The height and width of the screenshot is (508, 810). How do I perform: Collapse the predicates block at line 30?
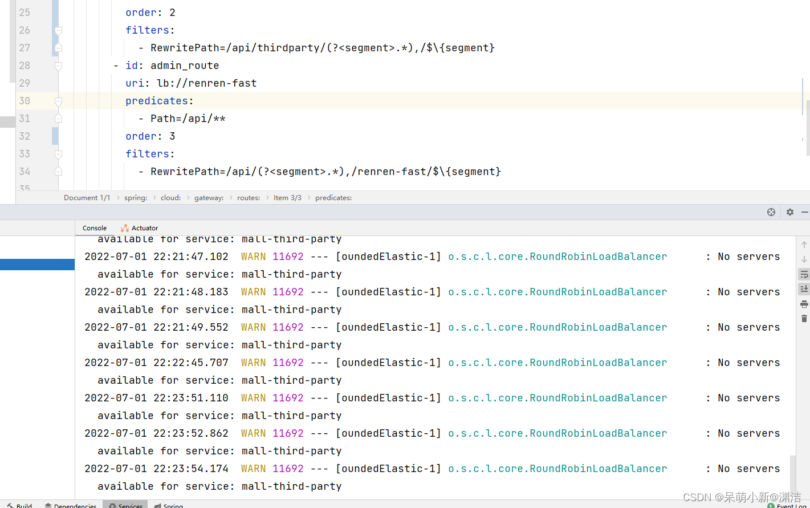point(58,101)
